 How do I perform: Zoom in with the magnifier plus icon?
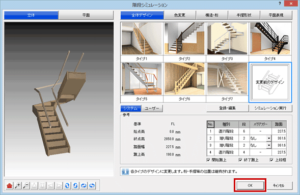point(18,185)
